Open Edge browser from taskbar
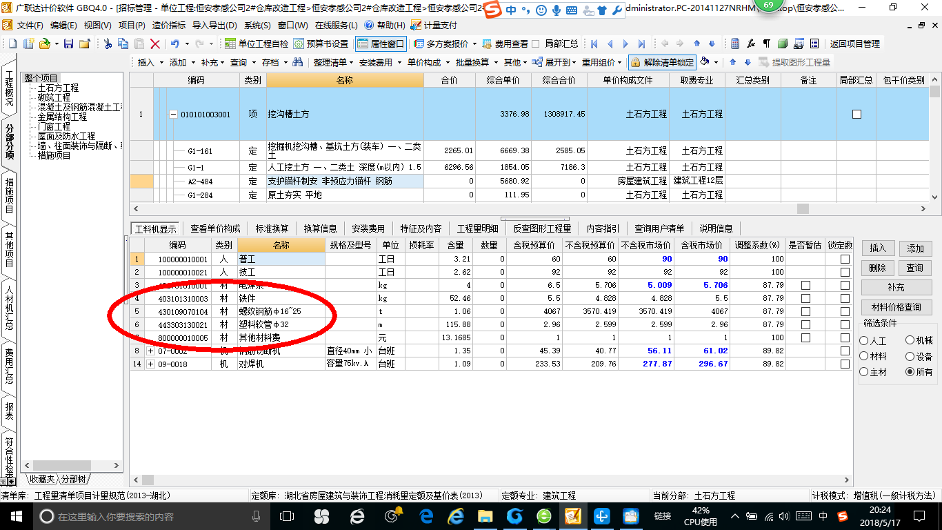This screenshot has width=942, height=530. point(426,516)
